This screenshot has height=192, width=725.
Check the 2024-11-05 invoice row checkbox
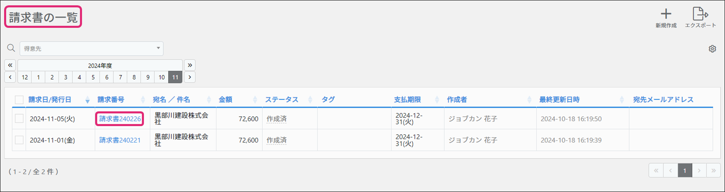(x=19, y=119)
